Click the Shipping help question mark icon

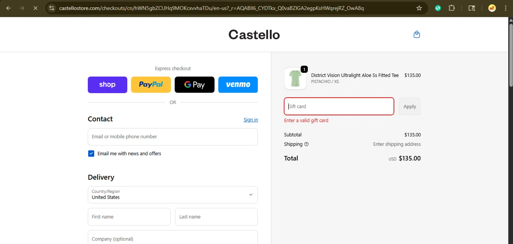pyautogui.click(x=306, y=144)
